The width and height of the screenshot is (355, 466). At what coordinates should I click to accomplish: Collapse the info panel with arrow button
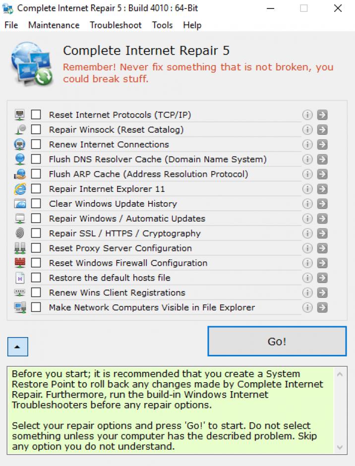[18, 347]
